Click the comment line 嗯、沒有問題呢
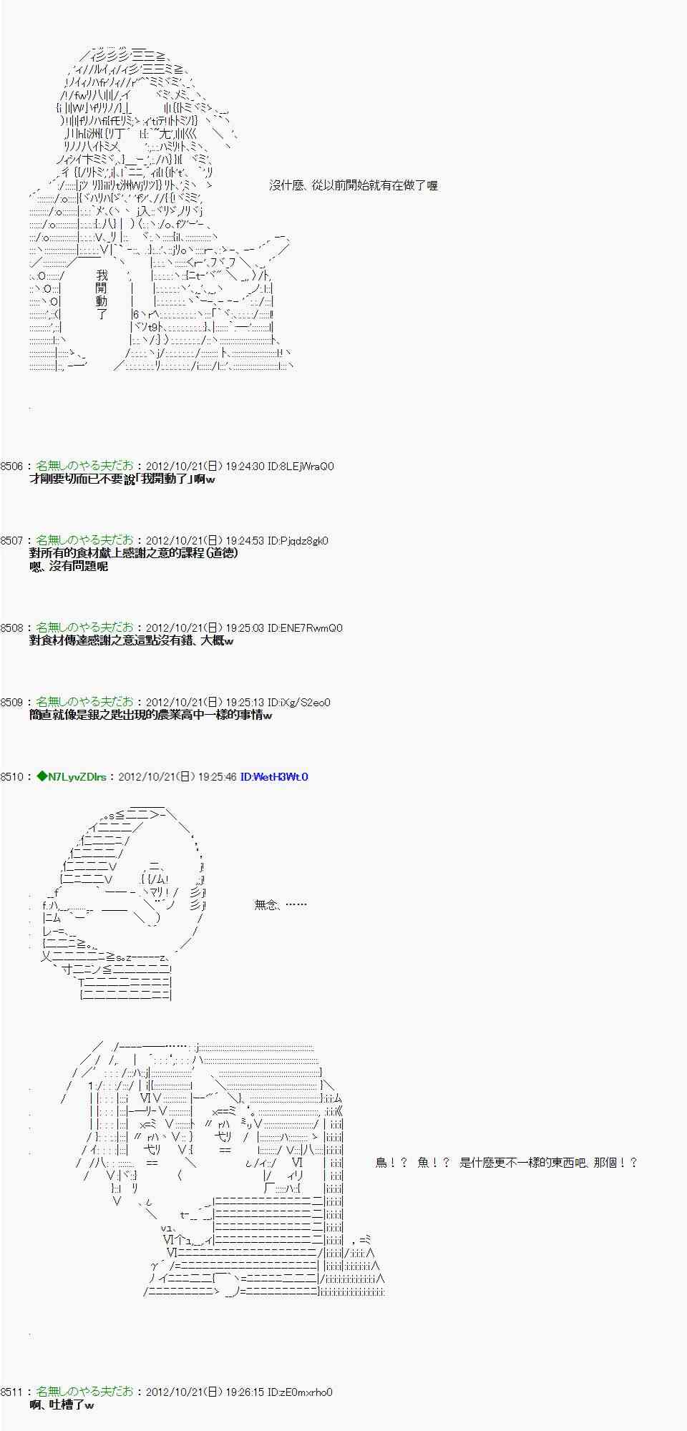The width and height of the screenshot is (687, 1431). click(69, 567)
